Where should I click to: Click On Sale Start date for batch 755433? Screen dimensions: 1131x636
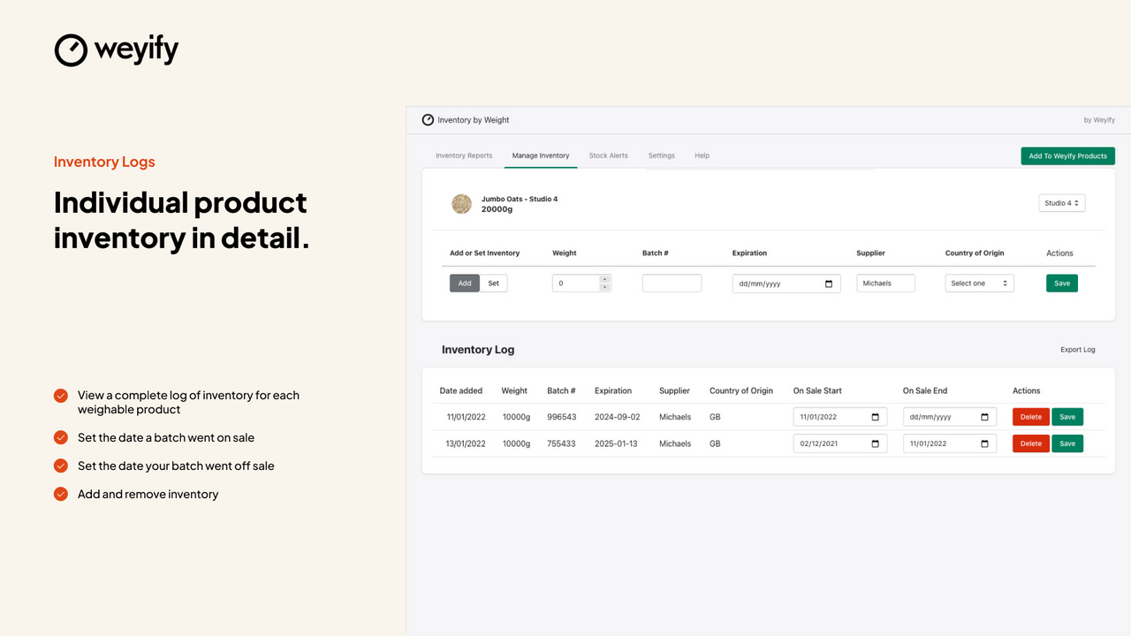[x=840, y=443]
